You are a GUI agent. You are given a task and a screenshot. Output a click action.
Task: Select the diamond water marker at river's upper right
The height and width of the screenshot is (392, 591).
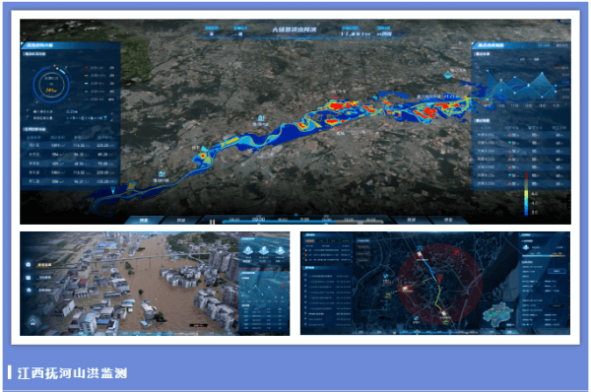pyautogui.click(x=448, y=74)
